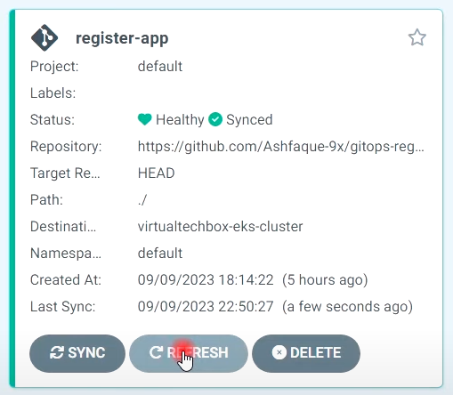Click the 'Repository:' field label
Image resolution: width=453 pixels, height=395 pixels.
[66, 147]
